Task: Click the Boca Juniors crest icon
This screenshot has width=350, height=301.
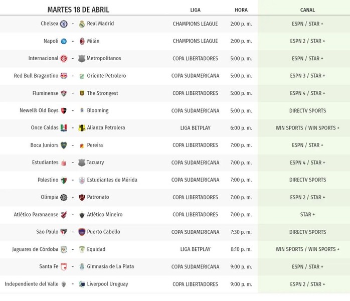Action: coord(64,145)
